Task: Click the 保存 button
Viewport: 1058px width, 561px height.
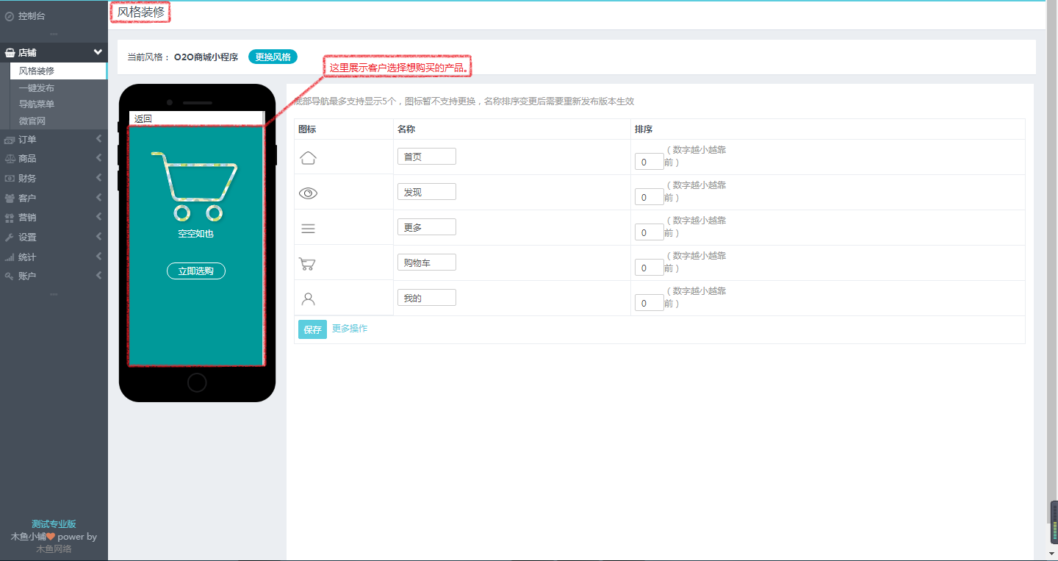Action: (x=312, y=329)
